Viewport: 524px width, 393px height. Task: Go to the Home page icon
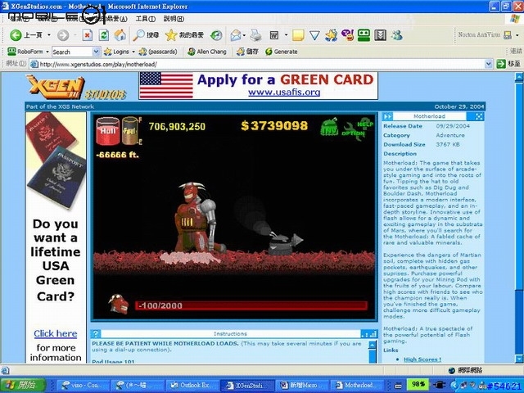coord(120,35)
